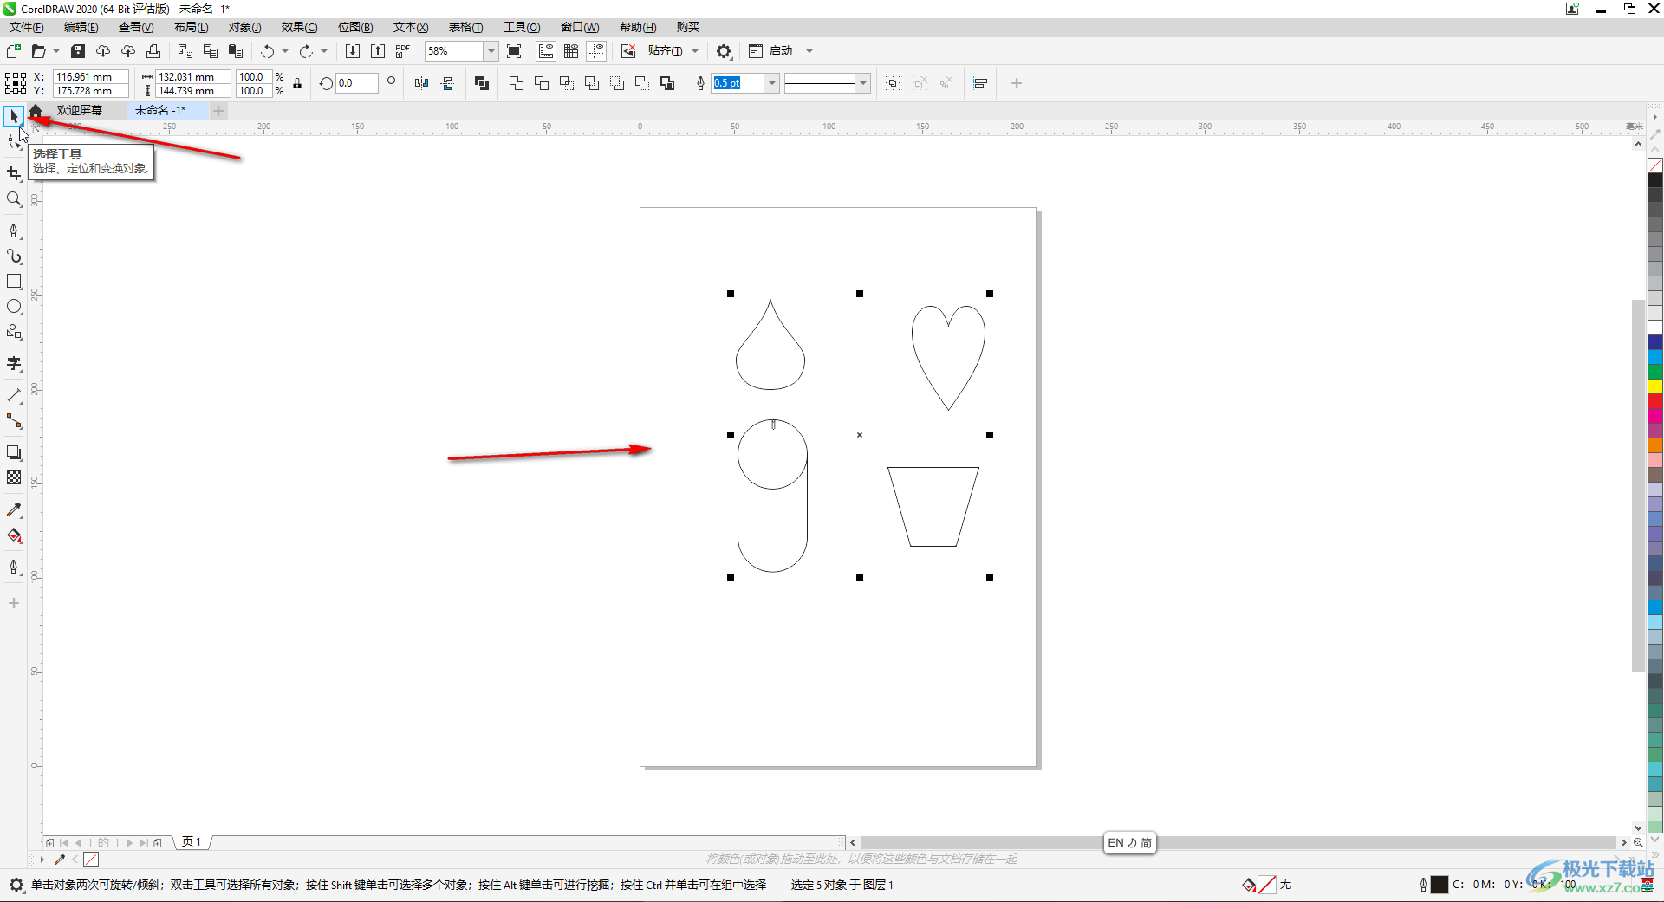This screenshot has height=902, width=1664.
Task: Select the Artistic Media tool
Action: coord(14,256)
